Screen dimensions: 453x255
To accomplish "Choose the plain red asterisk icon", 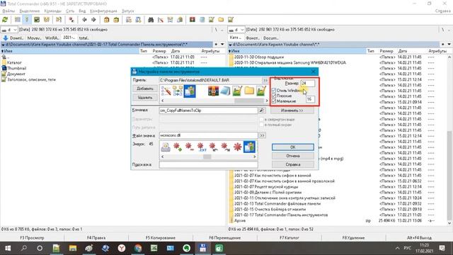I will (238, 147).
